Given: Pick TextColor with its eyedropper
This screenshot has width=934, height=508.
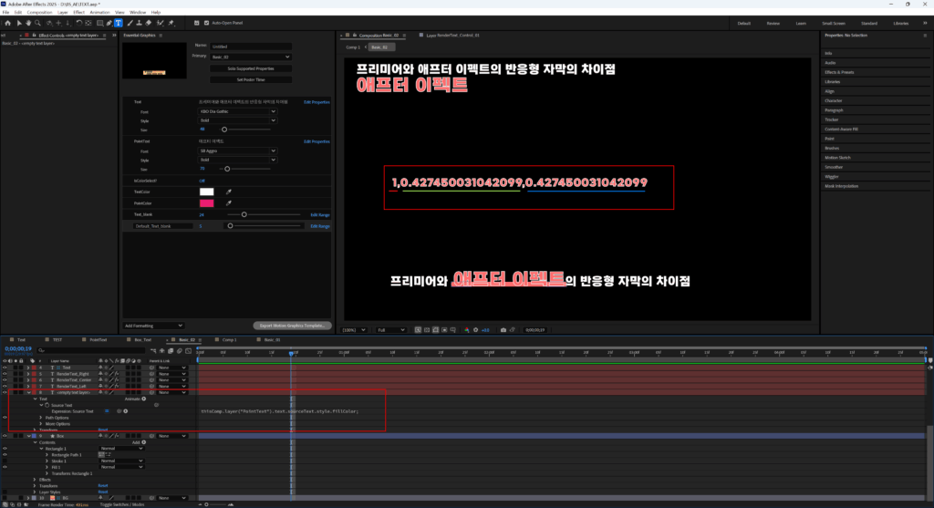Looking at the screenshot, I should (229, 192).
